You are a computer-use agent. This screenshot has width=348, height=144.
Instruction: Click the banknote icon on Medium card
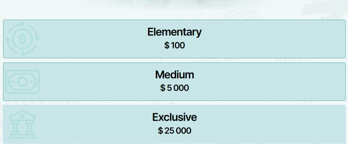pos(22,82)
